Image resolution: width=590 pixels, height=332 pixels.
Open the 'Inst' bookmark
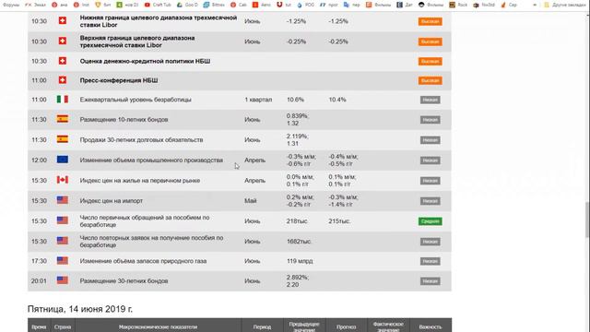pos(81,5)
